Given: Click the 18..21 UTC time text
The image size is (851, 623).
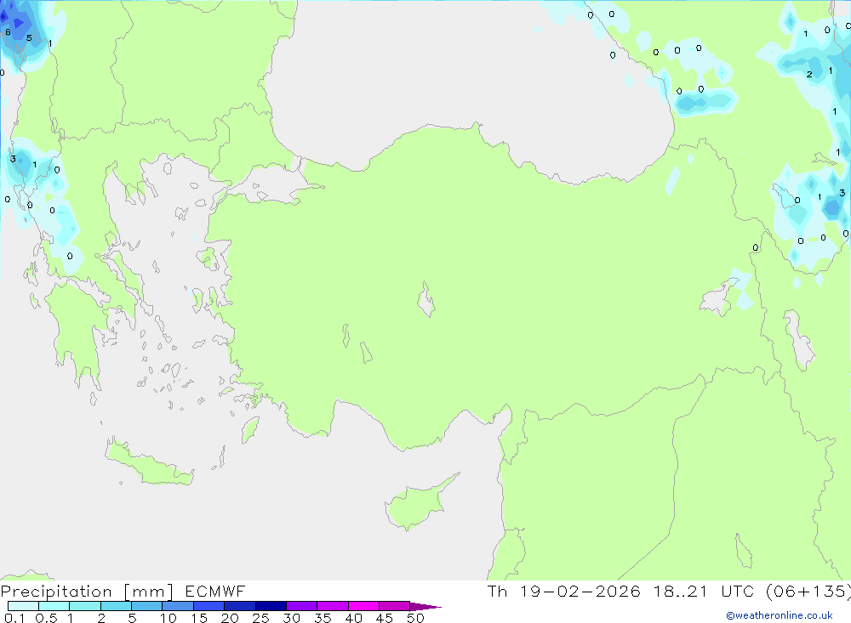Looking at the screenshot, I should coord(704,591).
